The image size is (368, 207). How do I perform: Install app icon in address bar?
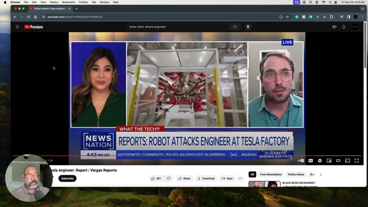coord(281,17)
